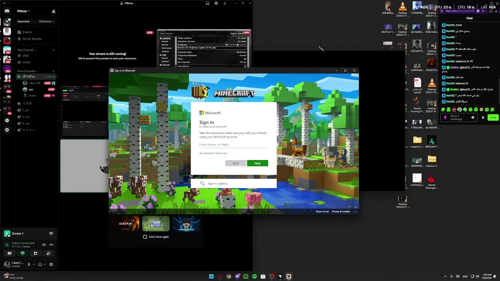This screenshot has height=281, width=500.
Task: Click green screen share button in voice panel
Action: click(22, 253)
